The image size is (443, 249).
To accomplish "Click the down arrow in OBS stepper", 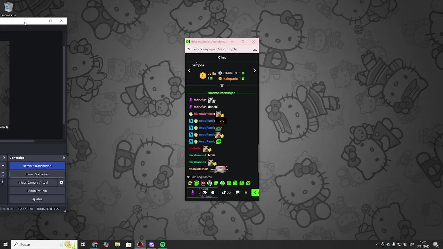I will (x=3, y=176).
